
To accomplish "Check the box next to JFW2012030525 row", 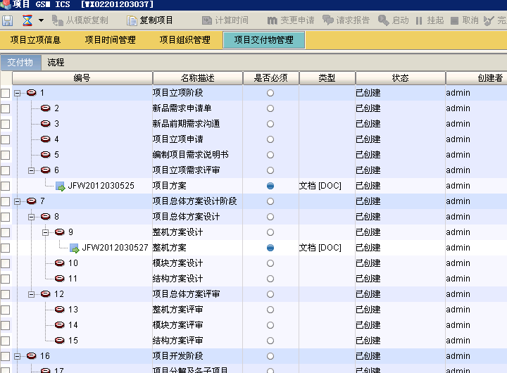I will pos(6,186).
